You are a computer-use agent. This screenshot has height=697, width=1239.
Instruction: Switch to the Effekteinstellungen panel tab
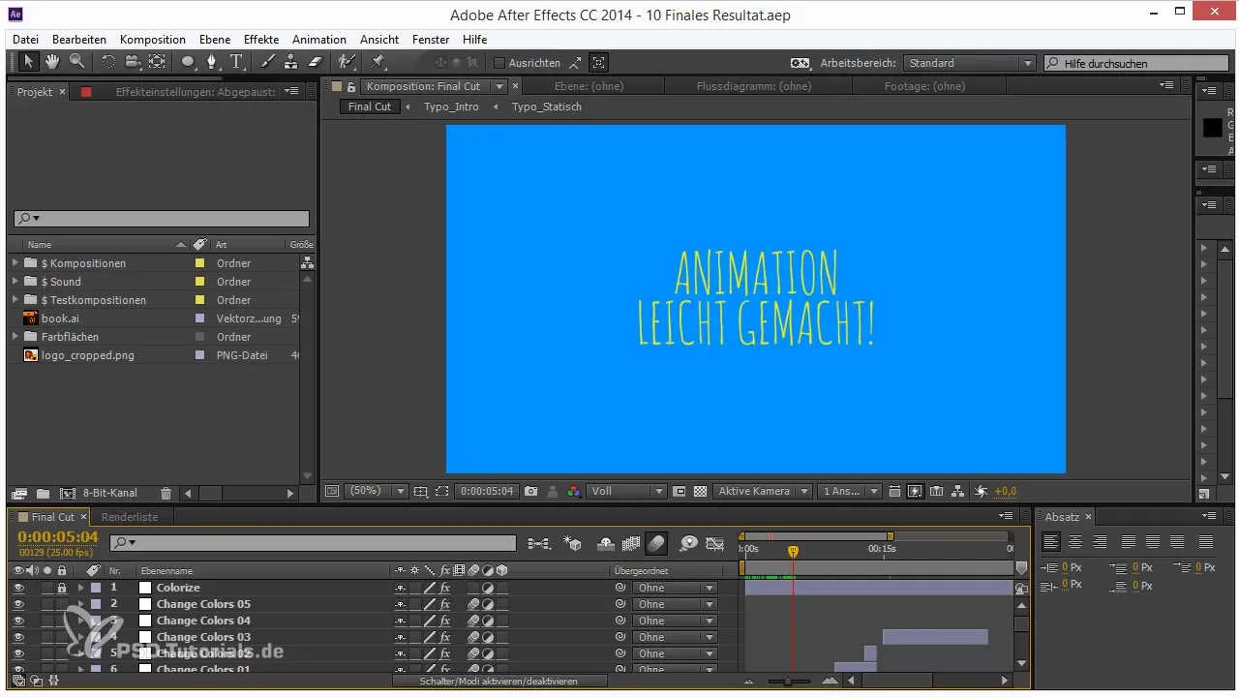point(196,91)
